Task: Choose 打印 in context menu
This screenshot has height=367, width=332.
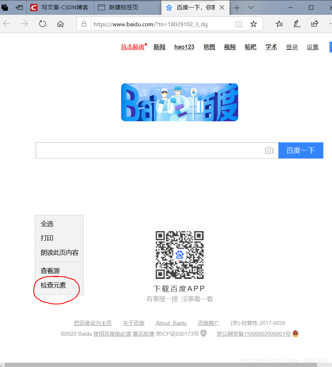Action: (x=59, y=238)
